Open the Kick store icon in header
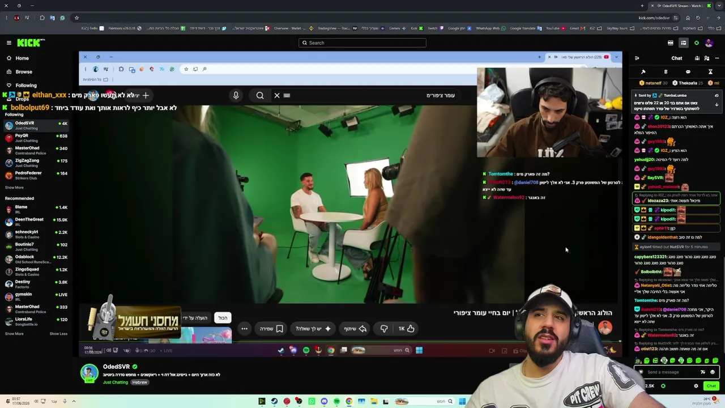Image resolution: width=725 pixels, height=408 pixels. tap(671, 43)
